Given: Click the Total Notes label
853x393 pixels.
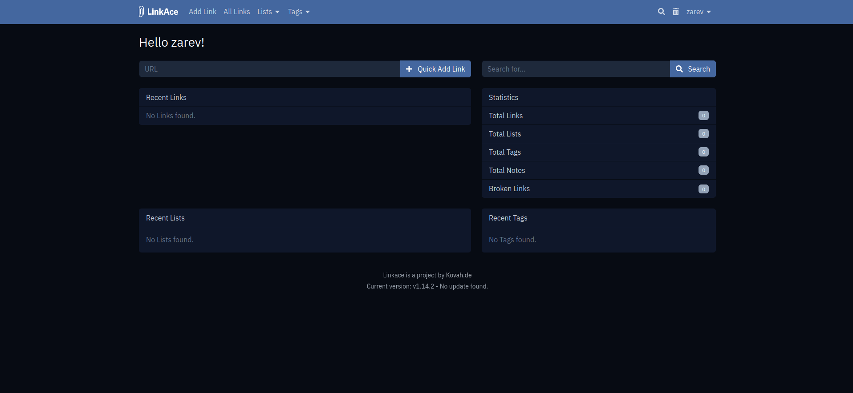Looking at the screenshot, I should pyautogui.click(x=507, y=170).
